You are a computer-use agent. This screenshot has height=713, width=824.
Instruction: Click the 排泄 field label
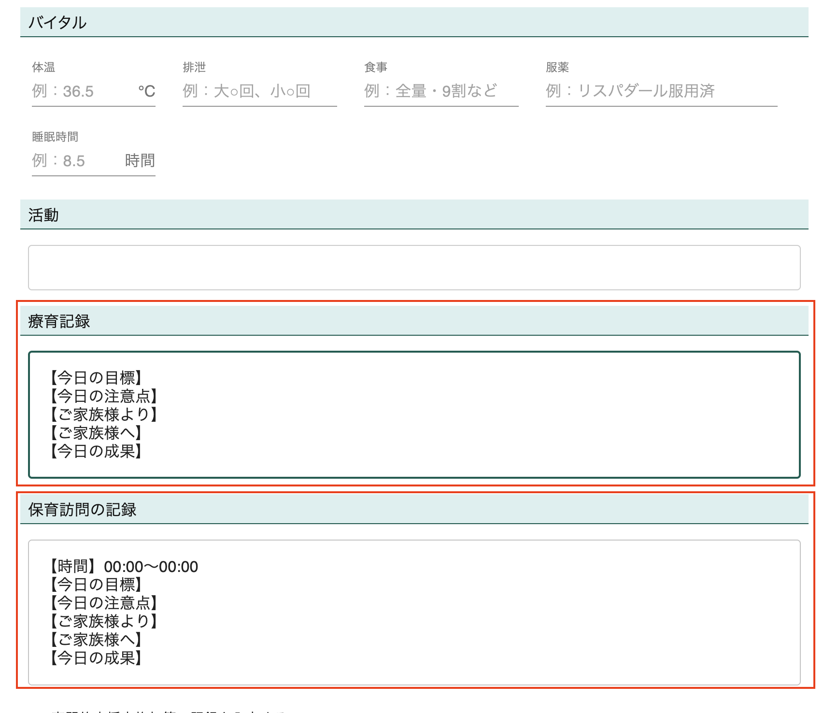tap(194, 68)
